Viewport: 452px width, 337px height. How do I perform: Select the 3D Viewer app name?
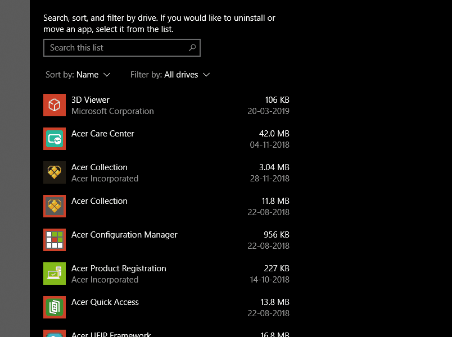pyautogui.click(x=90, y=100)
